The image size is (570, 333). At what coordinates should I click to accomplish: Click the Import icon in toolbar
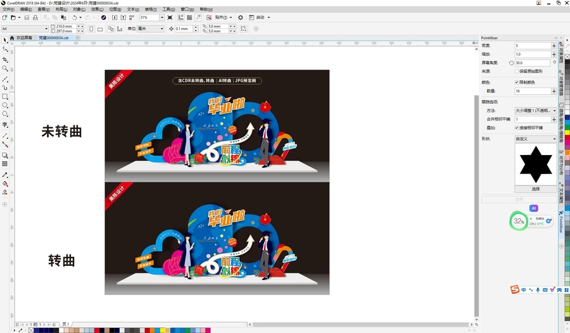[x=115, y=18]
